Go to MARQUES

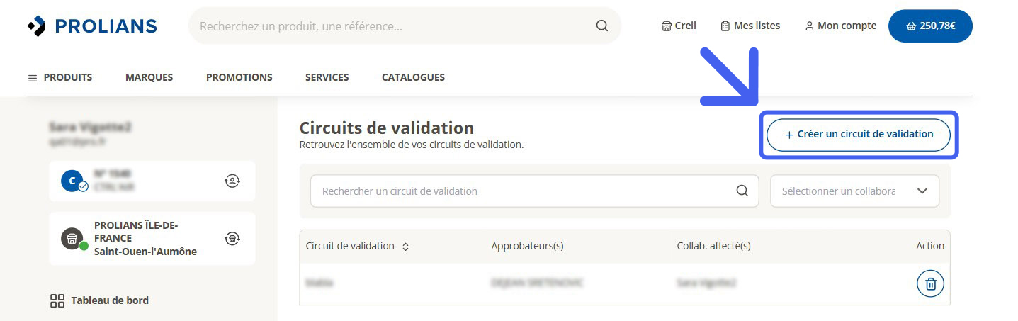[149, 77]
